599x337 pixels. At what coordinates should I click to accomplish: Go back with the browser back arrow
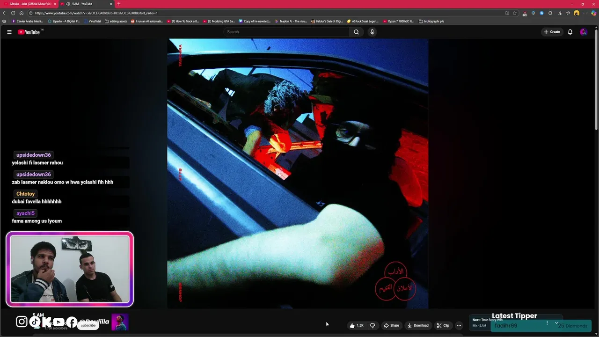[x=5, y=13]
